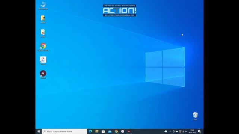Screen dimensions: 239x134
Task: Open the network status tray icon
Action: 183,131
